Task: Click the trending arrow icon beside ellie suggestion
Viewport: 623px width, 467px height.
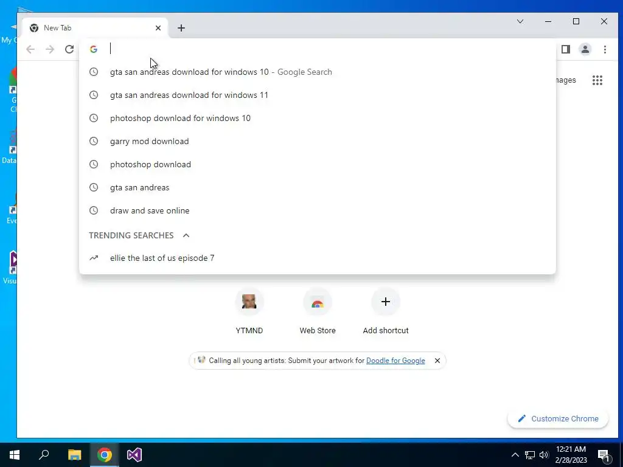Action: point(93,258)
